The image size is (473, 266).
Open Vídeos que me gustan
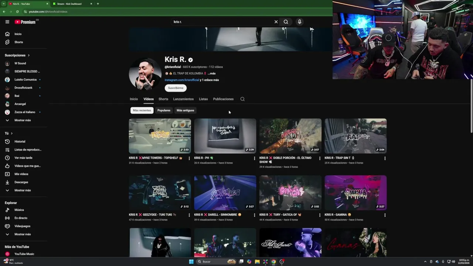pyautogui.click(x=23, y=166)
